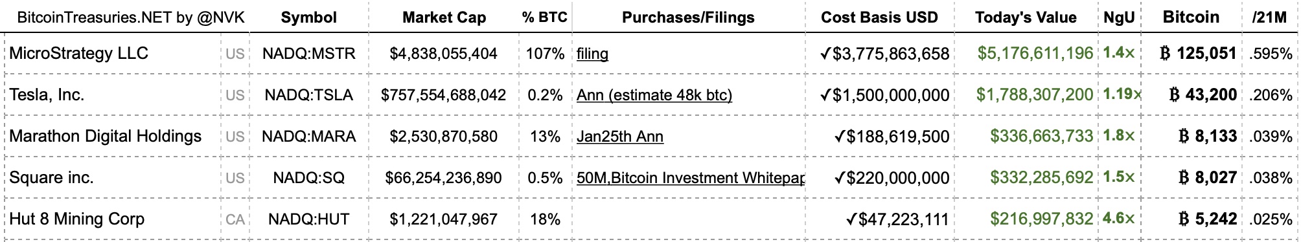Select the NADQ:TSLA ticker symbol

309,95
